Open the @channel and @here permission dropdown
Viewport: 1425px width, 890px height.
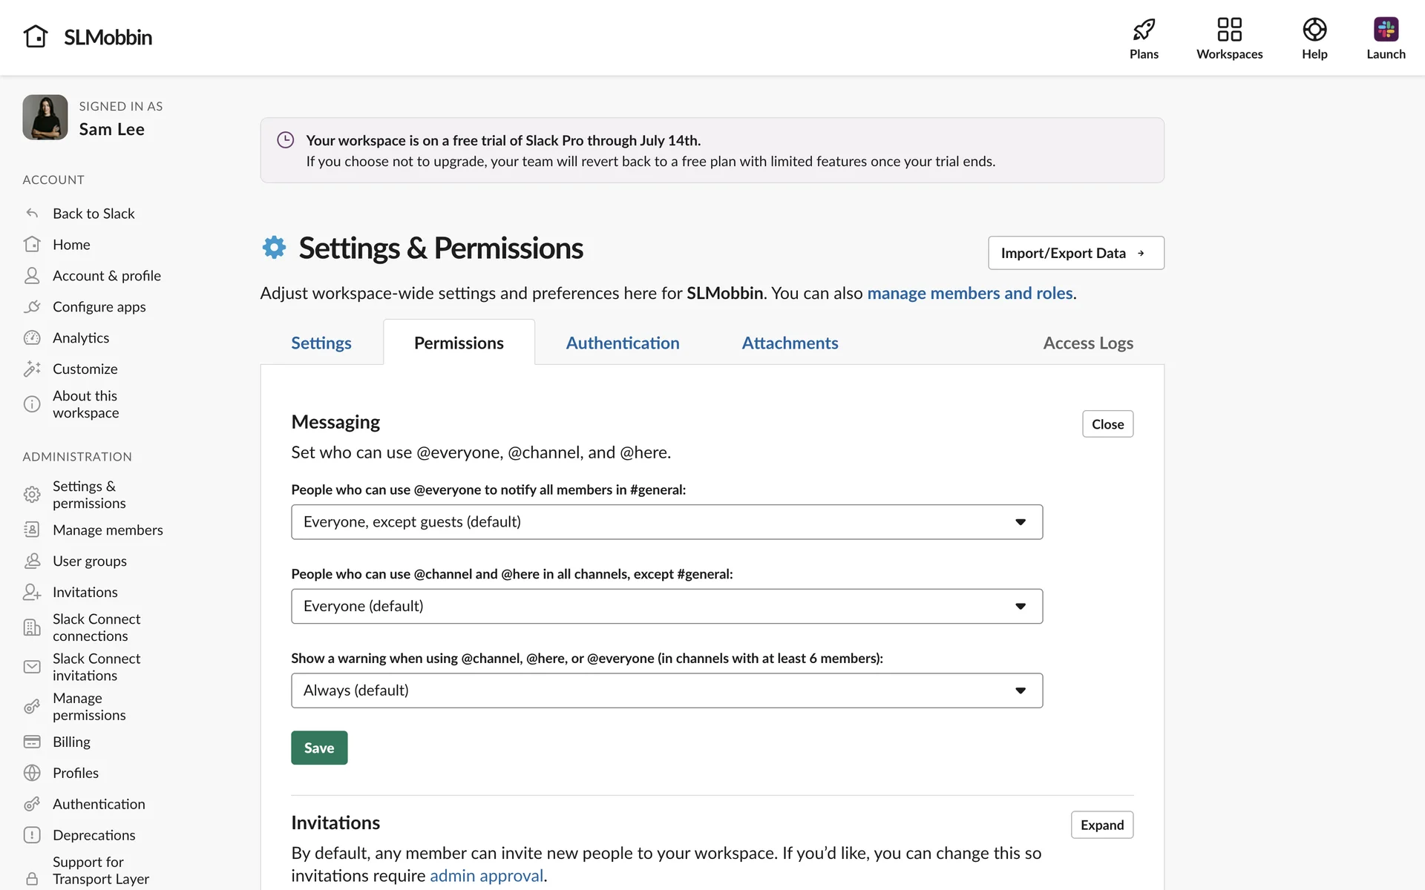(x=666, y=606)
